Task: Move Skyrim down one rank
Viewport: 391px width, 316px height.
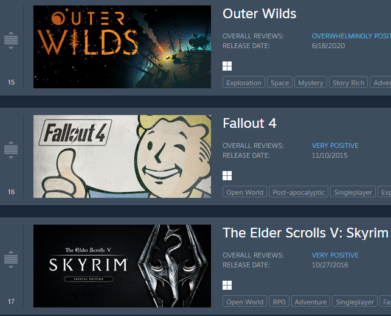Action: coord(11,267)
